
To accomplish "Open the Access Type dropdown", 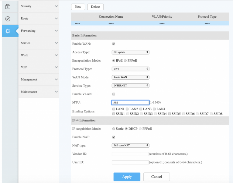I will (x=131, y=52).
